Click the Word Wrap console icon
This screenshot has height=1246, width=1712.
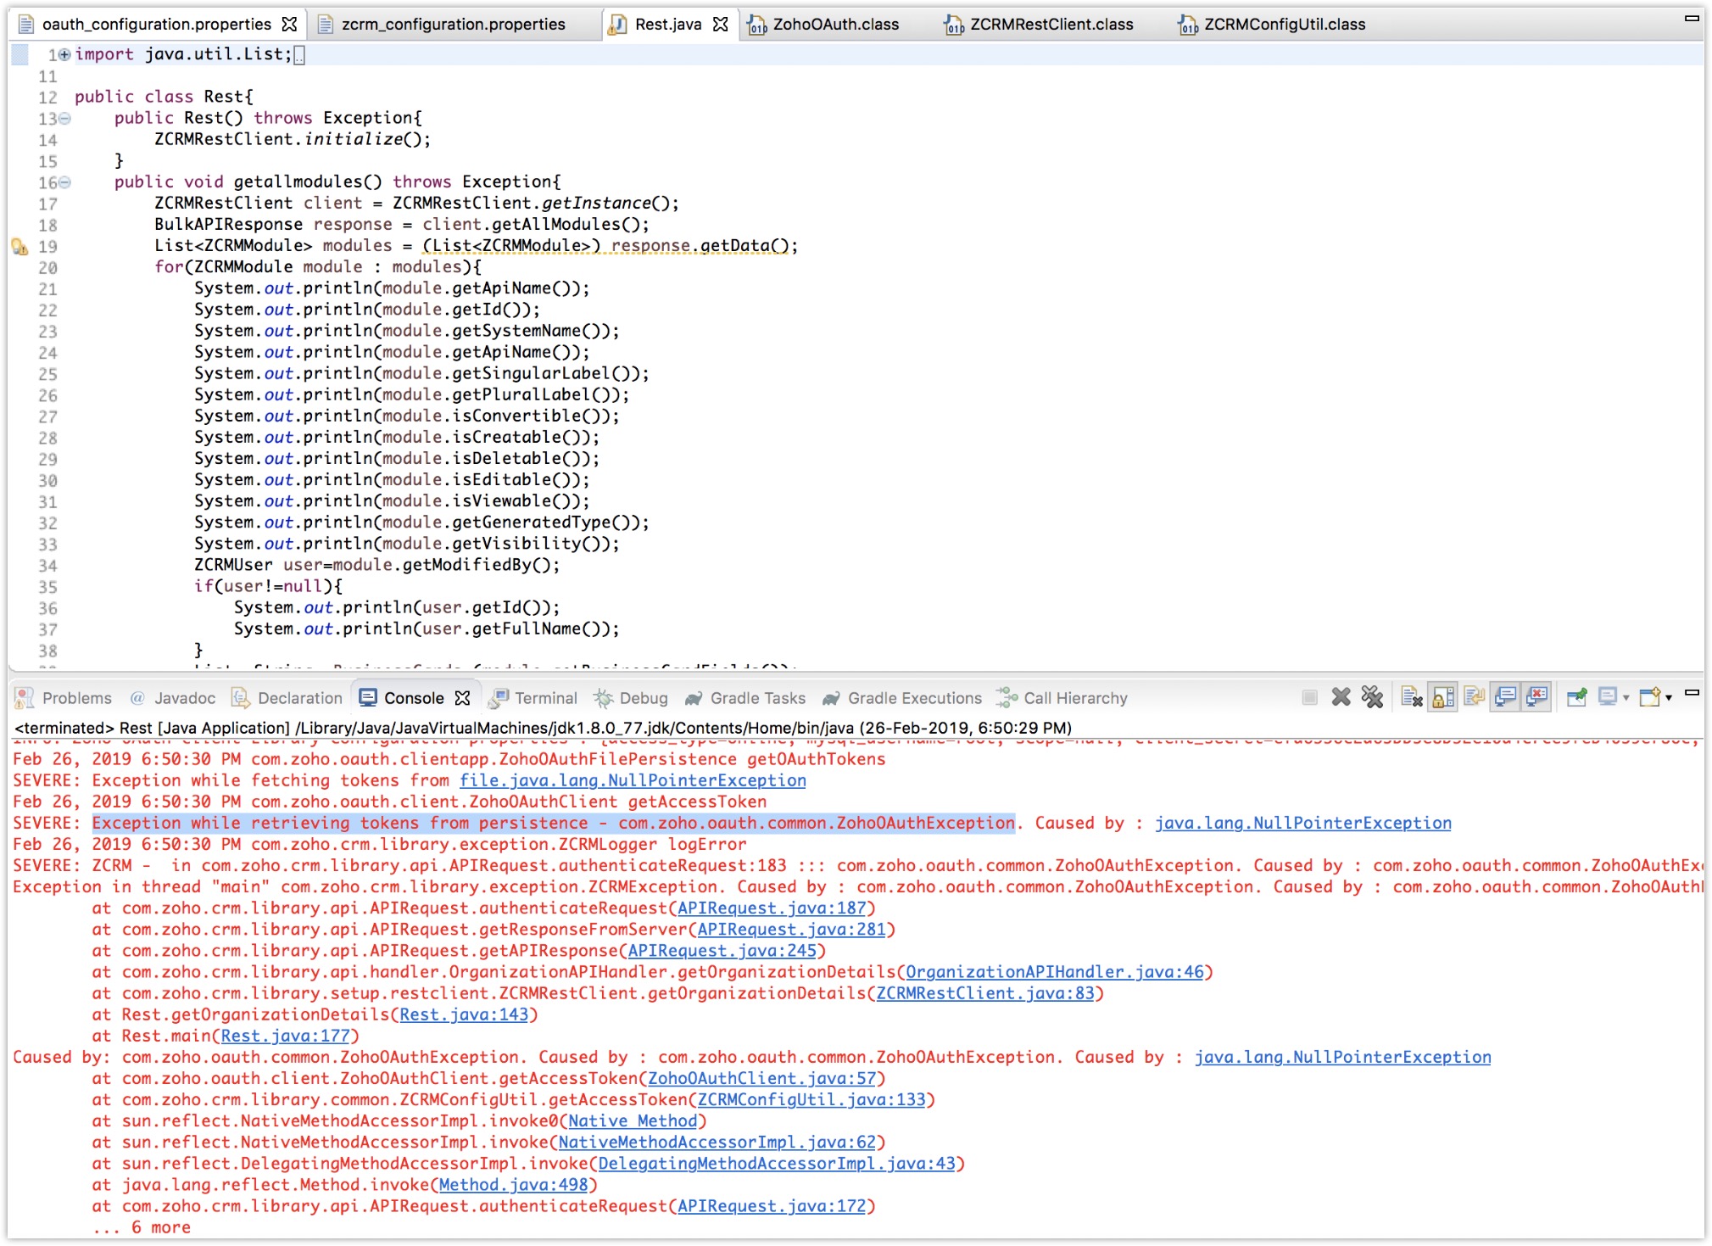(x=1475, y=697)
